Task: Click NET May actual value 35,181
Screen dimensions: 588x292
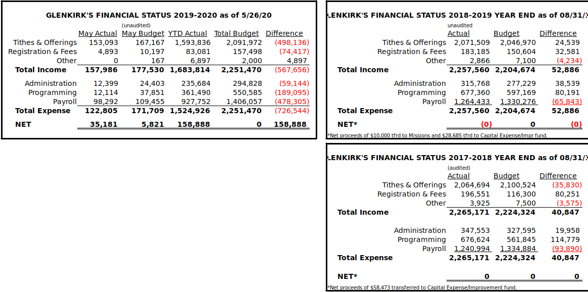Action: point(104,124)
